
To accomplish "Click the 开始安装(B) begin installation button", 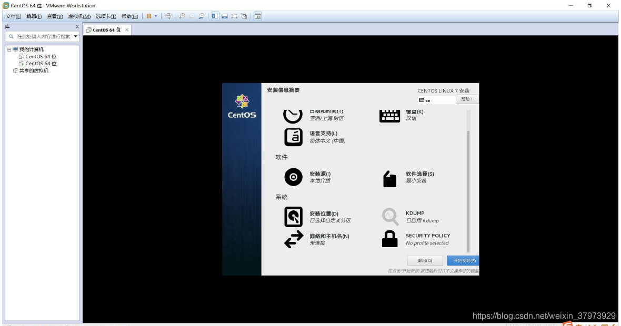I will (x=463, y=260).
